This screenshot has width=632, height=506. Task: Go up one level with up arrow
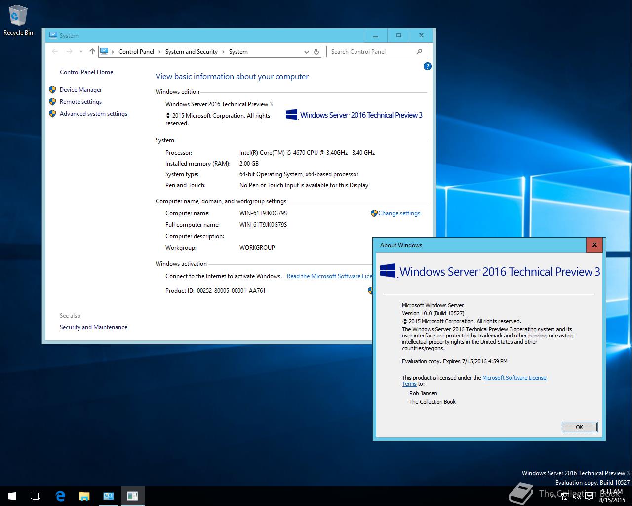92,51
